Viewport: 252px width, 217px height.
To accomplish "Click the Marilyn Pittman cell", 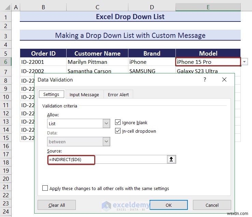I will tap(97, 62).
